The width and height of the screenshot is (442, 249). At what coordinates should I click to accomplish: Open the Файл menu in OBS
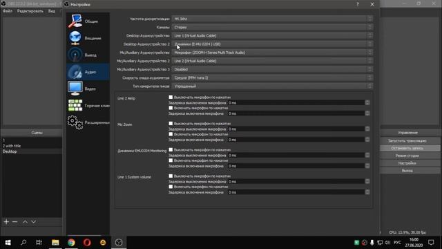8,11
